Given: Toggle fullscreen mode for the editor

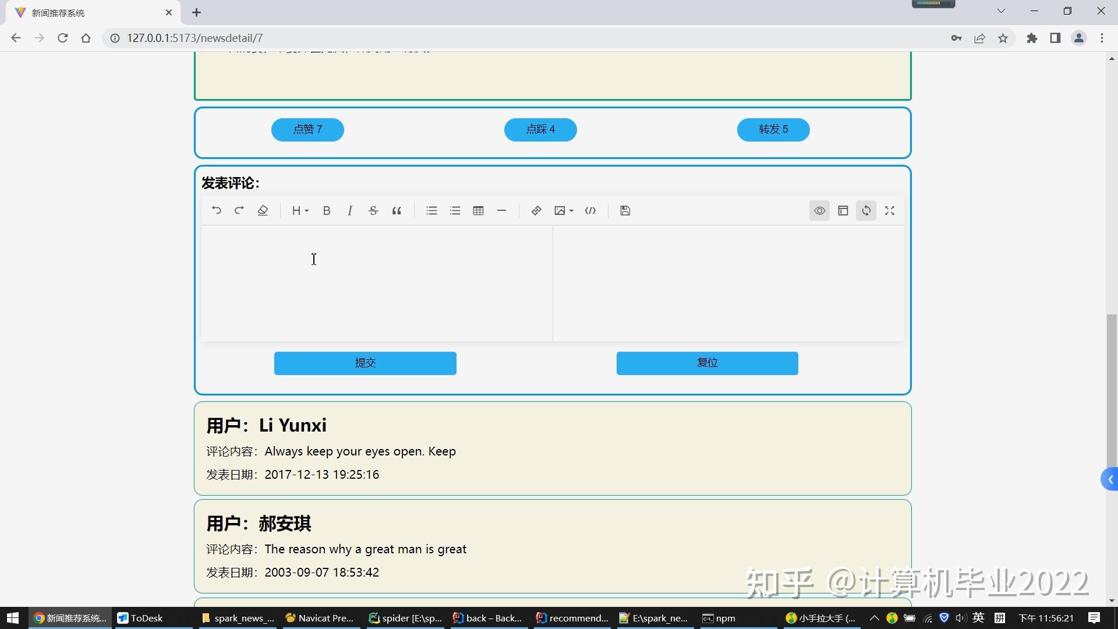Looking at the screenshot, I should click(890, 210).
